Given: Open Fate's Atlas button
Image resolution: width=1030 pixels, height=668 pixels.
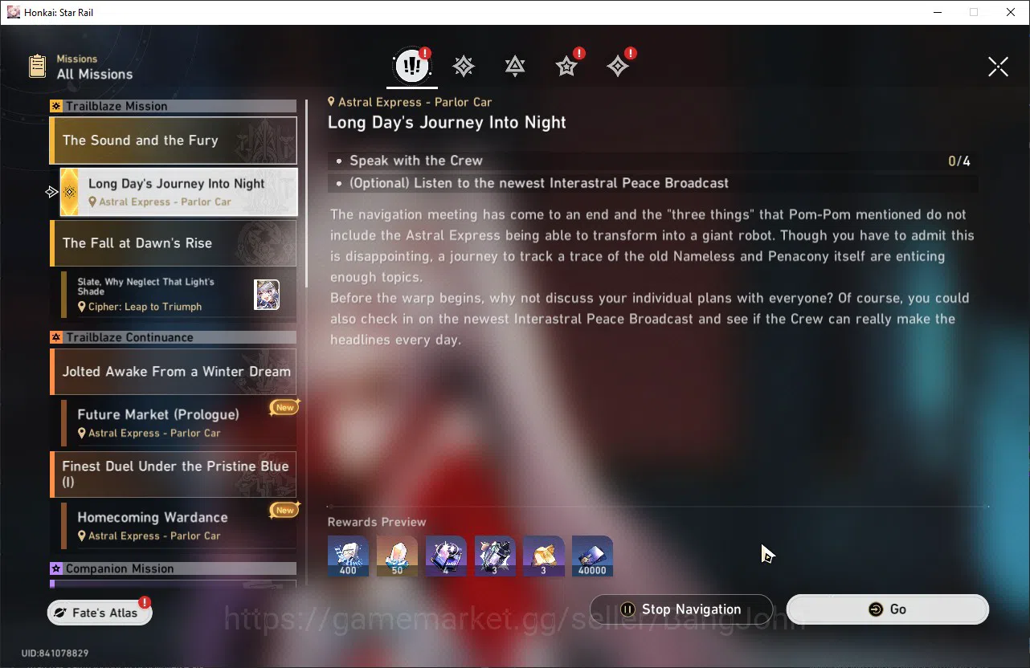Looking at the screenshot, I should pos(100,613).
